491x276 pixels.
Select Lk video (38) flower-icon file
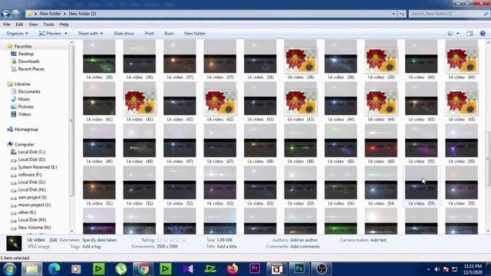point(300,60)
